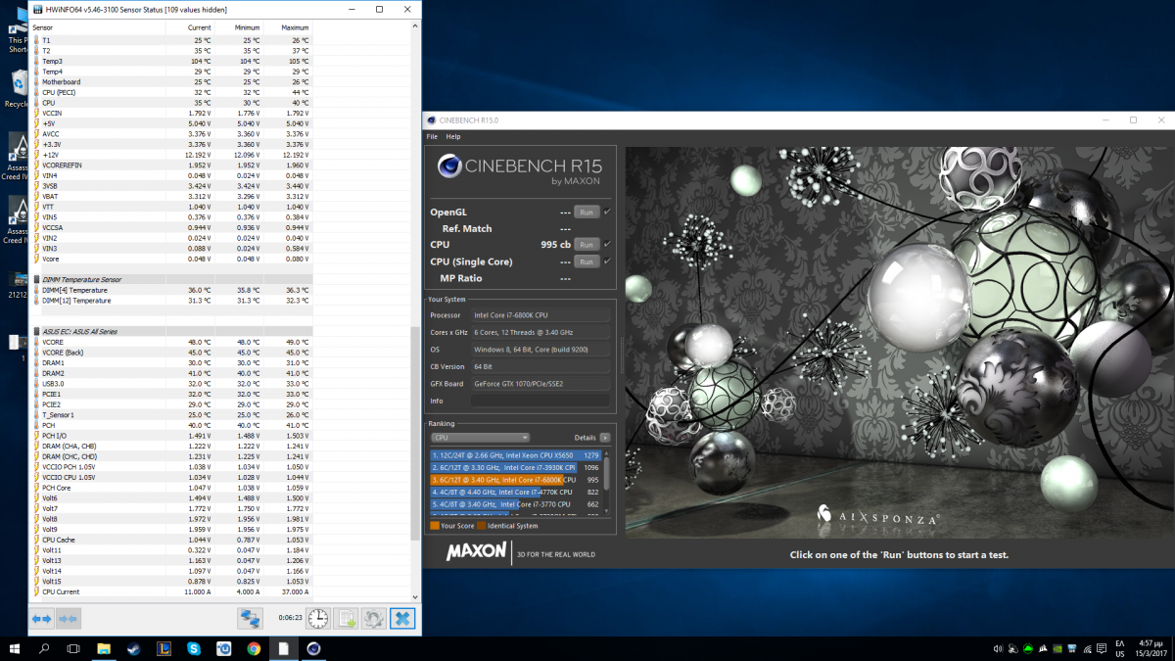Select the ASUS EC: ASUS All Series group
1175x661 pixels.
[171, 332]
